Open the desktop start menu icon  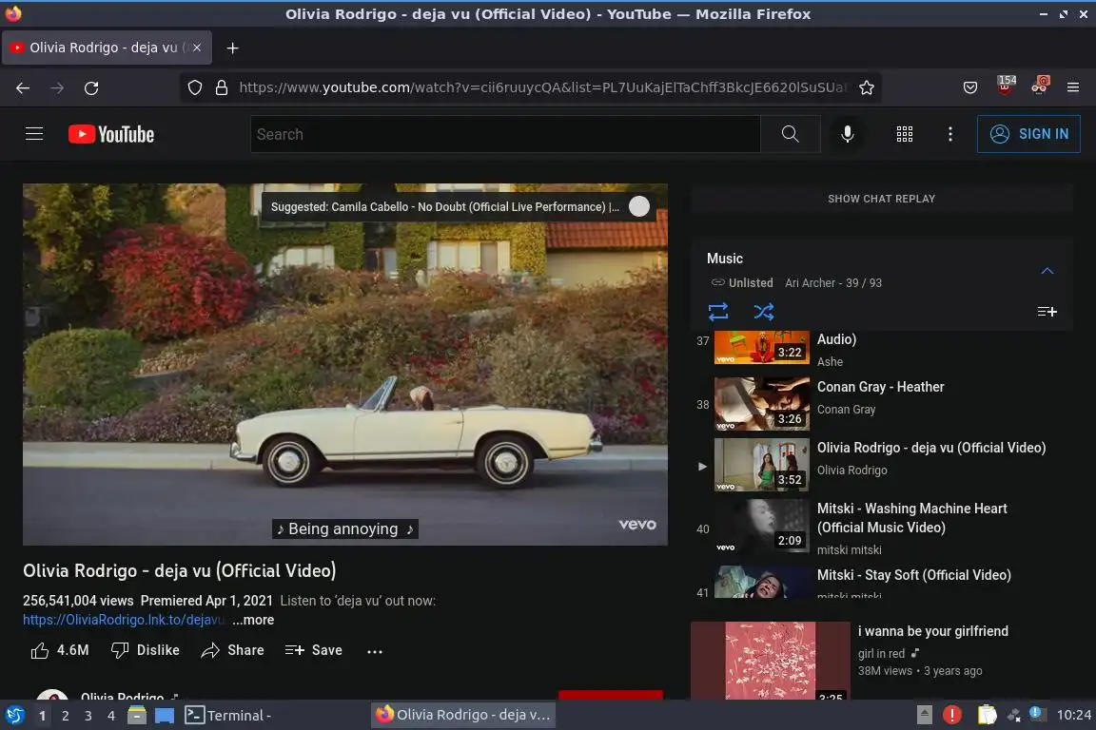14,716
